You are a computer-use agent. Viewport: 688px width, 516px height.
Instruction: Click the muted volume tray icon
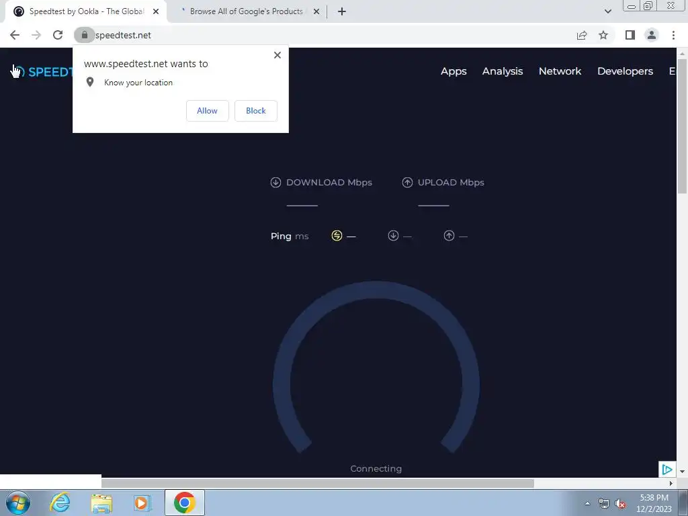click(620, 504)
